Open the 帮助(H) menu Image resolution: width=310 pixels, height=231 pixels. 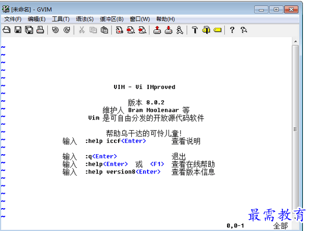[165, 19]
